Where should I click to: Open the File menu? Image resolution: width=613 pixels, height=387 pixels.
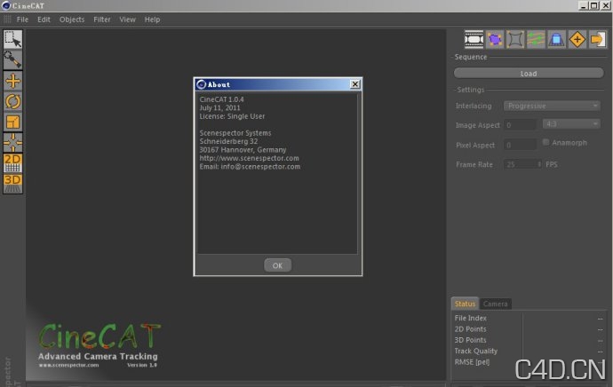tap(22, 20)
